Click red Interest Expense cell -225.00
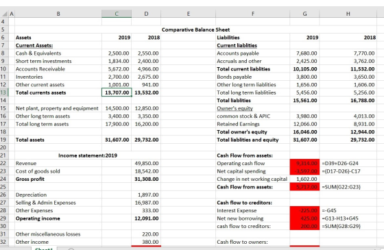This screenshot has height=250, width=384. pyautogui.click(x=304, y=210)
